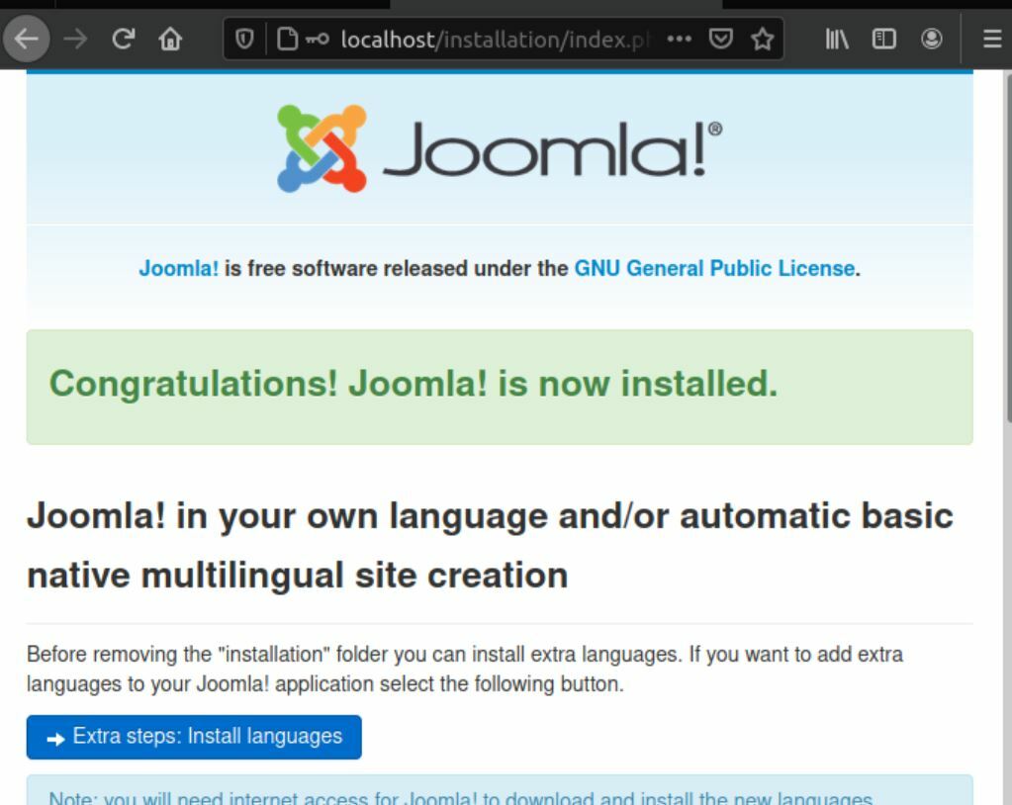
Task: Expand the page actions three-dot menu
Action: [x=680, y=40]
